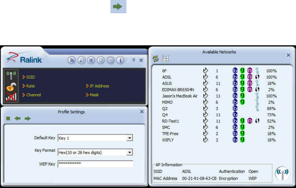This screenshot has width=296, height=188.
Task: Toggle the network list details view icon
Action: click(165, 59)
